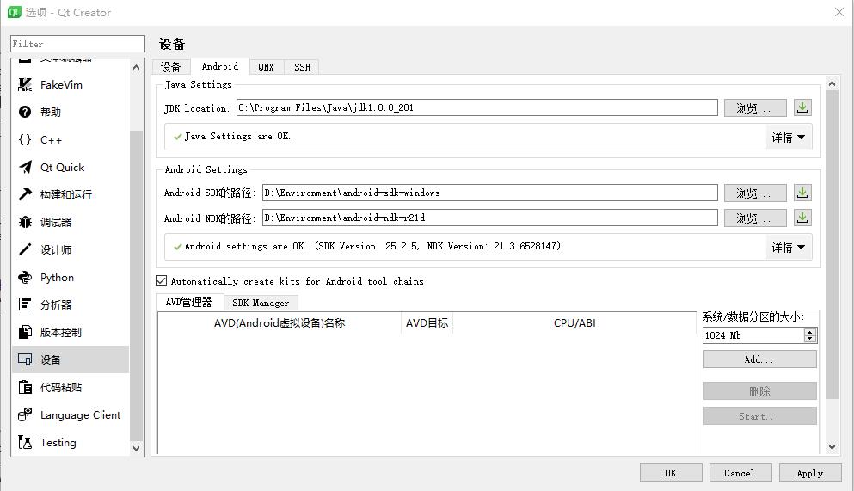Select the Python category label

[x=57, y=277]
